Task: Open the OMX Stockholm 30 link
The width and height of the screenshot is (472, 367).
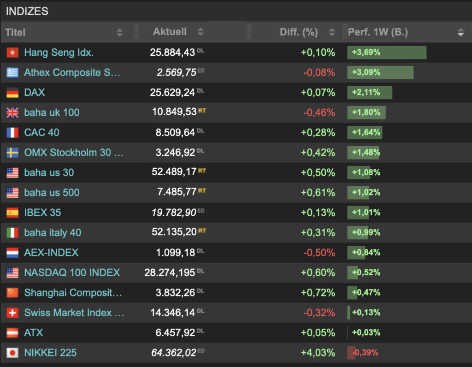Action: pos(74,153)
